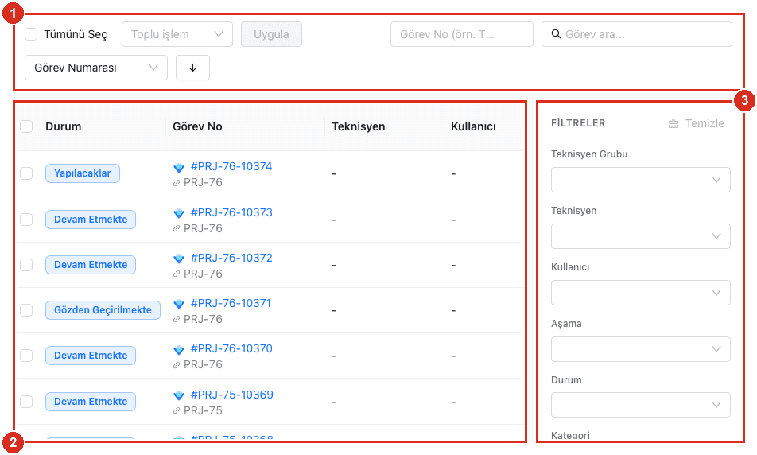This screenshot has height=455, width=757.
Task: Click diamond icon beside #PRJ-76-10373
Action: pos(179,213)
